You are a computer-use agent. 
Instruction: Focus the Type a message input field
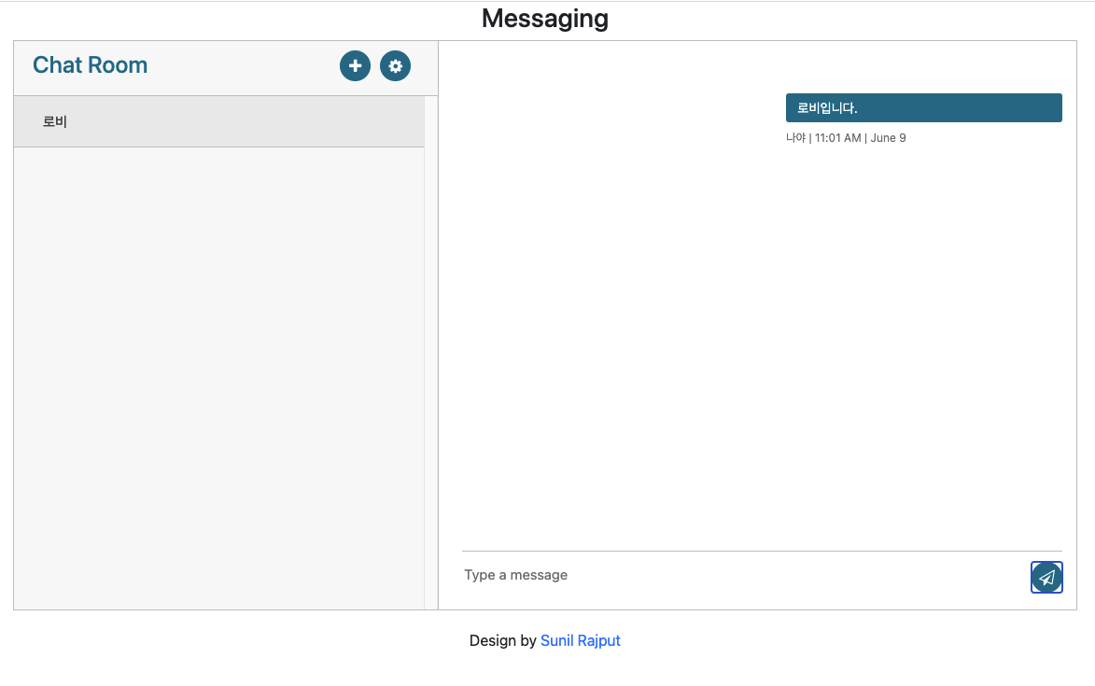[x=744, y=575]
